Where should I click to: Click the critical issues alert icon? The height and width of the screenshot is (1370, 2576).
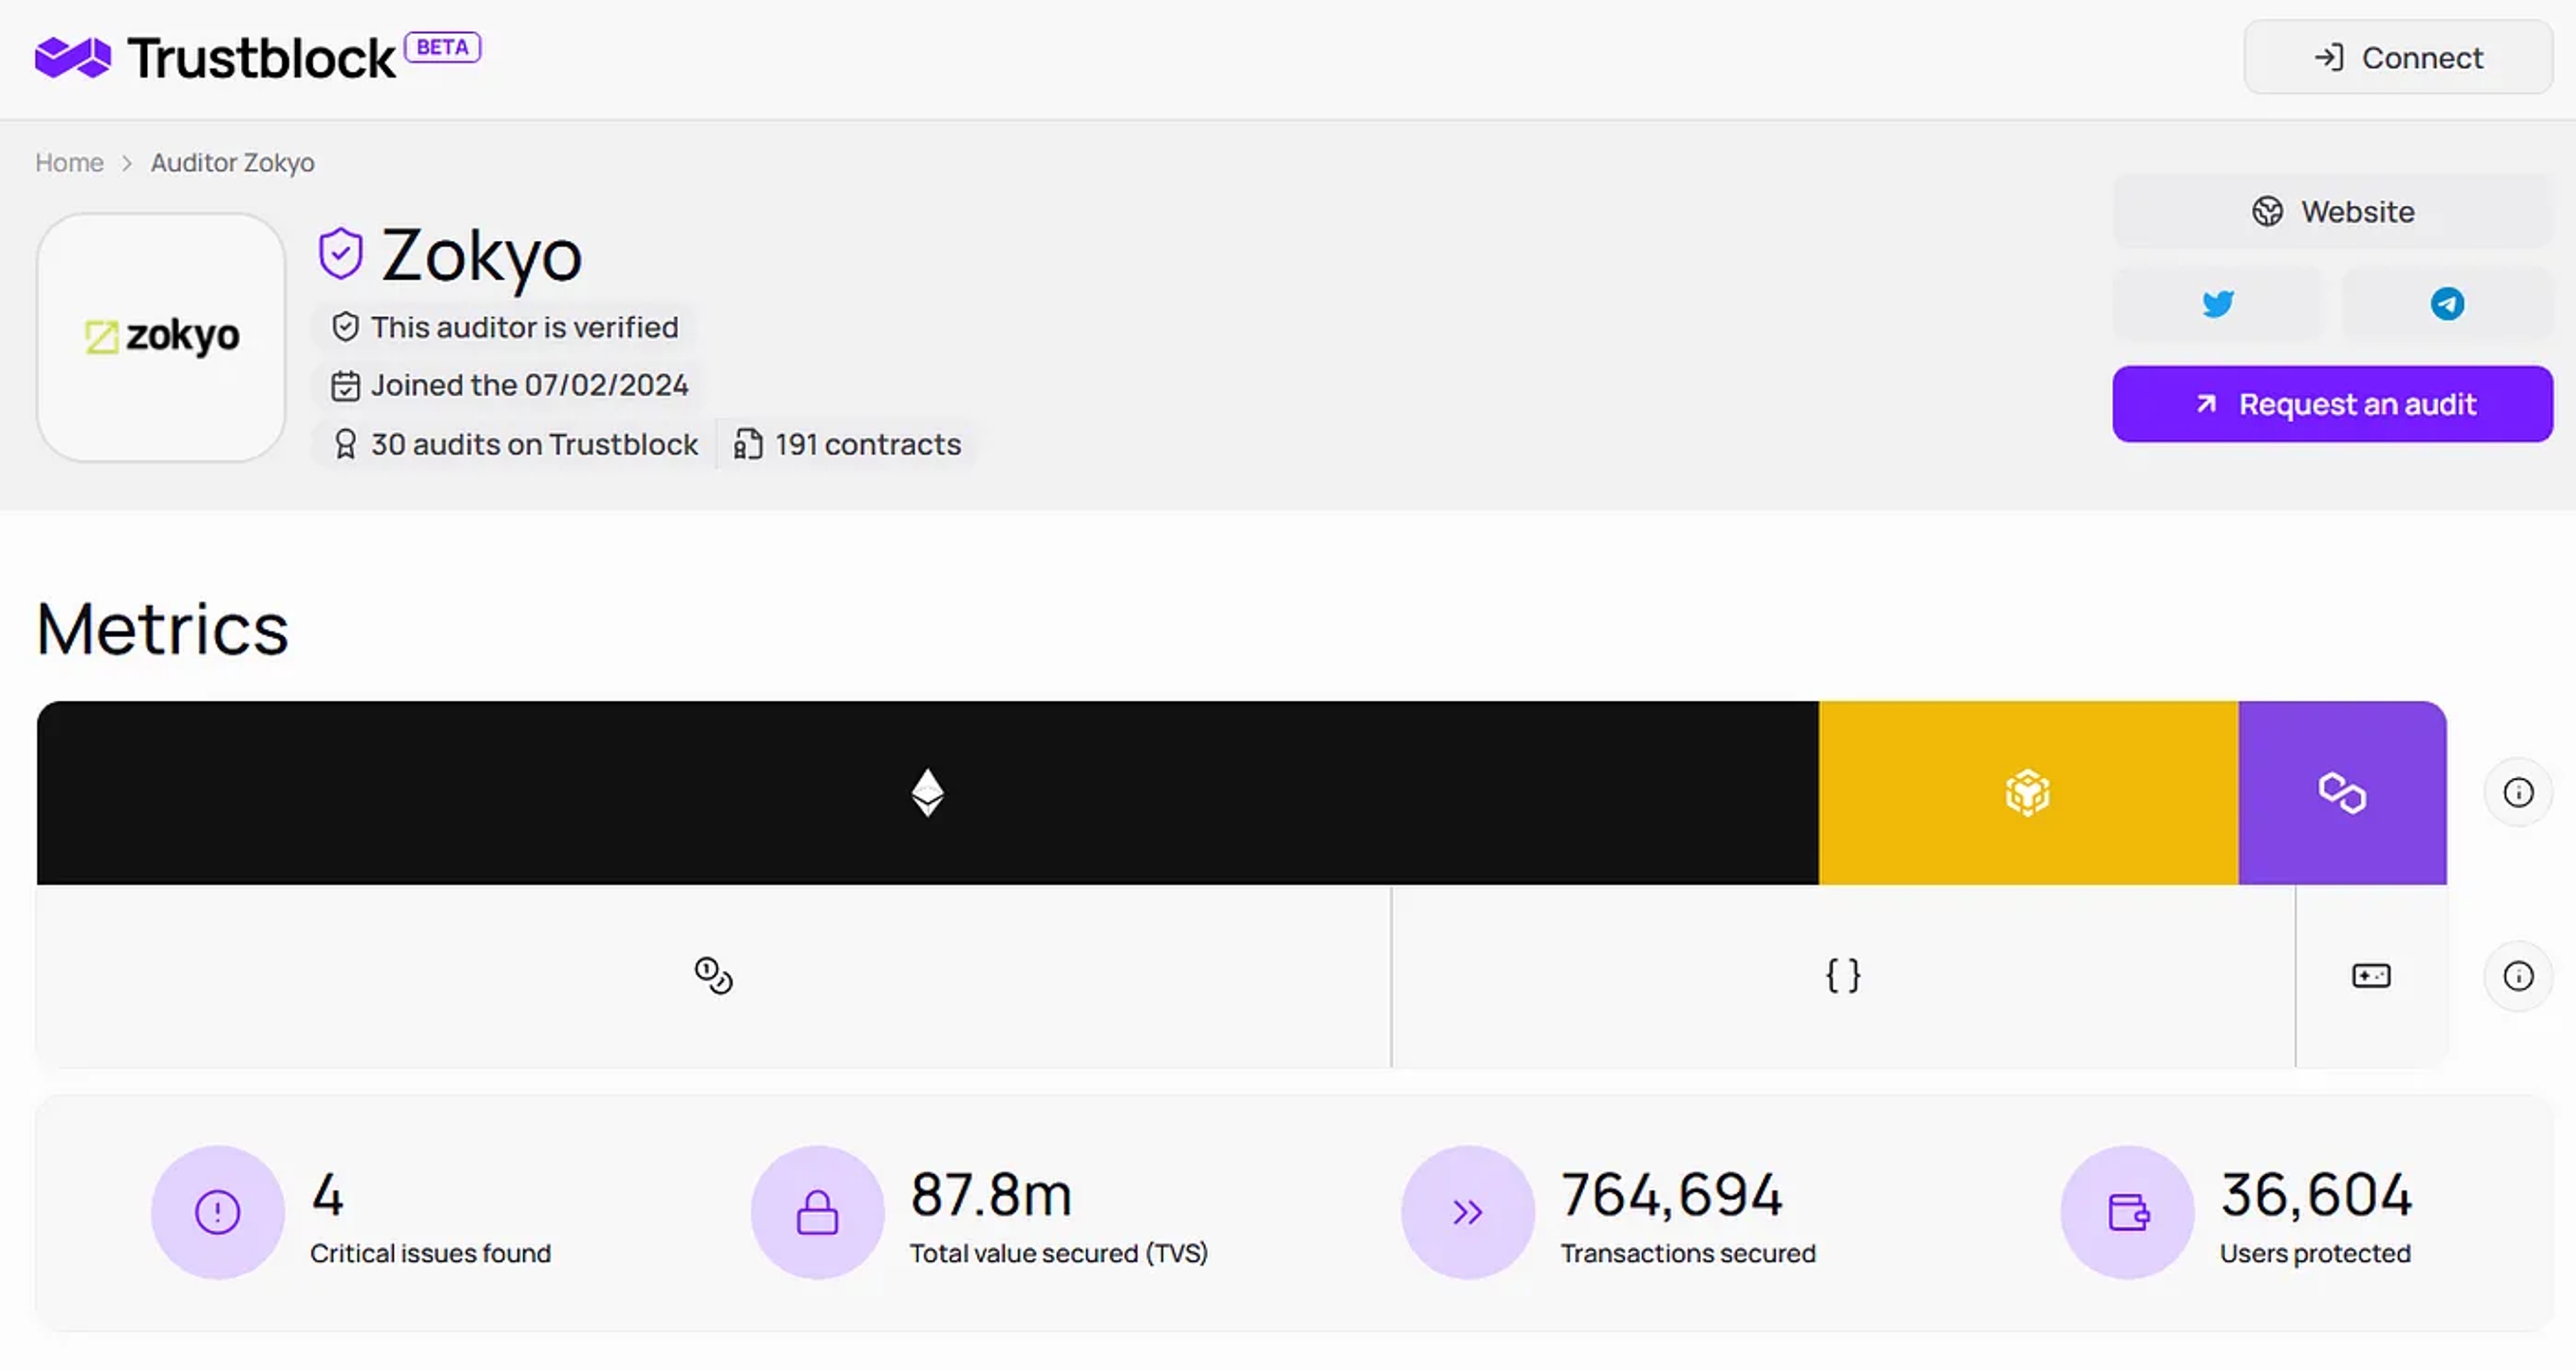pyautogui.click(x=217, y=1212)
